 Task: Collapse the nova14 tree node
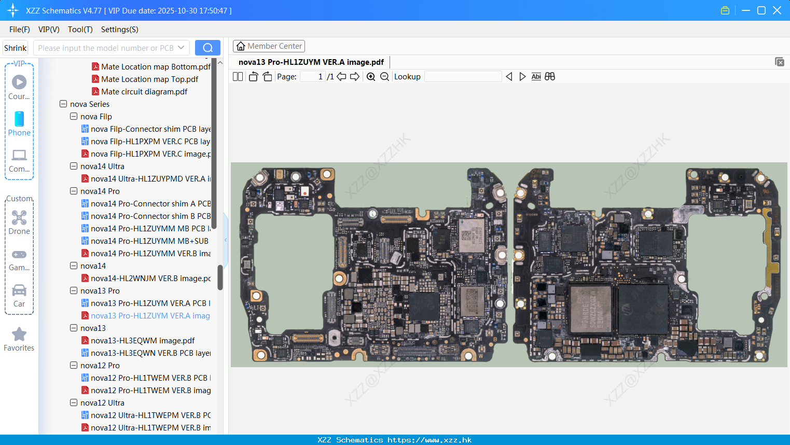[x=74, y=266]
